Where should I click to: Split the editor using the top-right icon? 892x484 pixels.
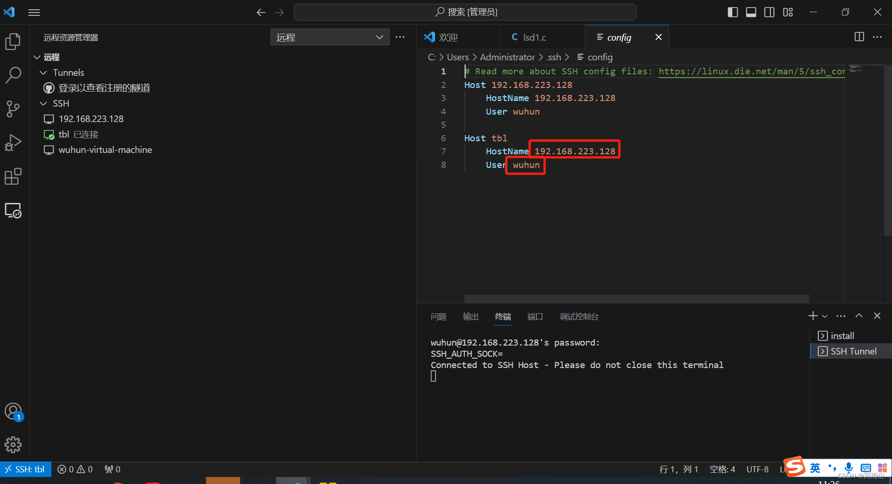point(860,37)
